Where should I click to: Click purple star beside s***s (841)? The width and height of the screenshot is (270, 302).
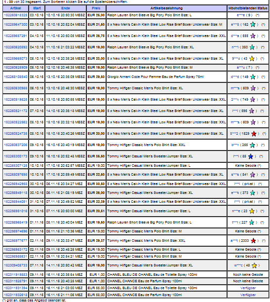[252, 175]
